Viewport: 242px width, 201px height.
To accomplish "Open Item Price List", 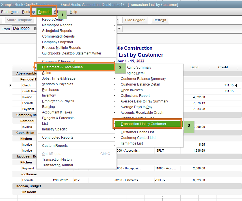I will 149,143.
